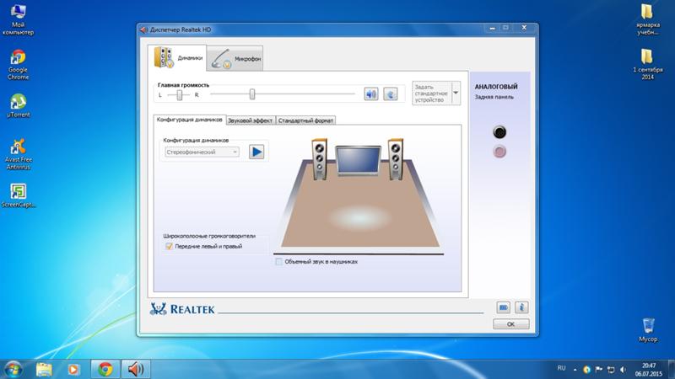Screen dimensions: 675x379
Task: Open the Стереофонический configuration dropdown
Action: [x=202, y=152]
